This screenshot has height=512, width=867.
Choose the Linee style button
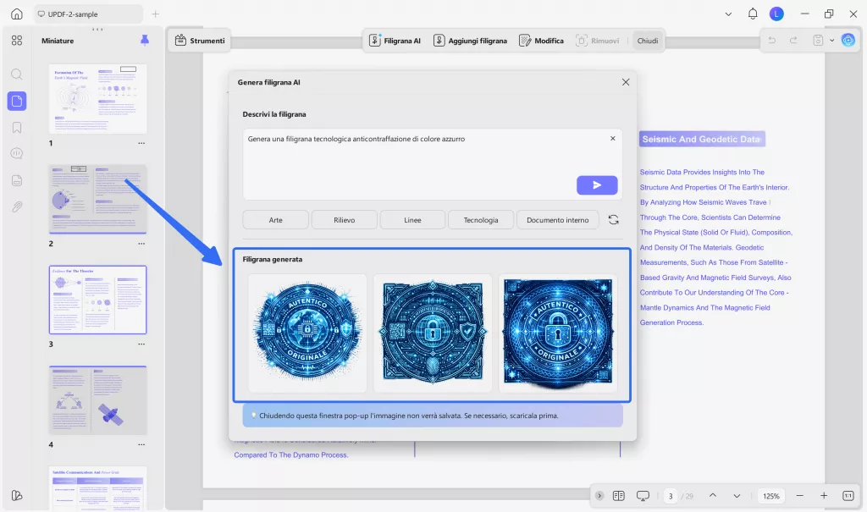(x=412, y=219)
